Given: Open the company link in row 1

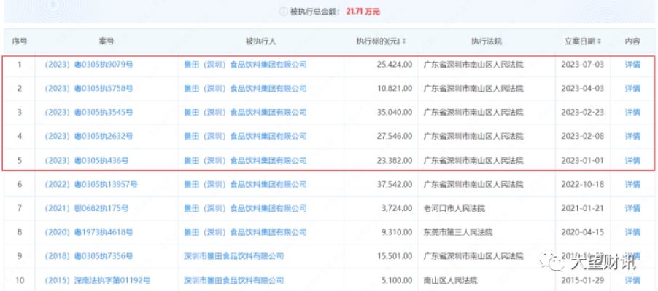Looking at the screenshot, I should pos(246,65).
